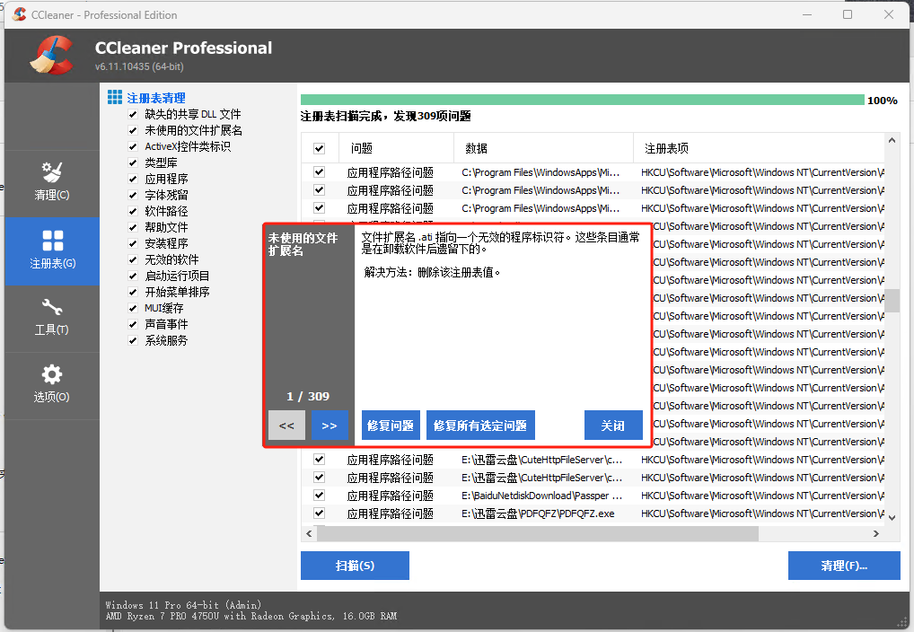Toggle 应用程序 checkbox
This screenshot has height=632, width=914.
pos(133,179)
